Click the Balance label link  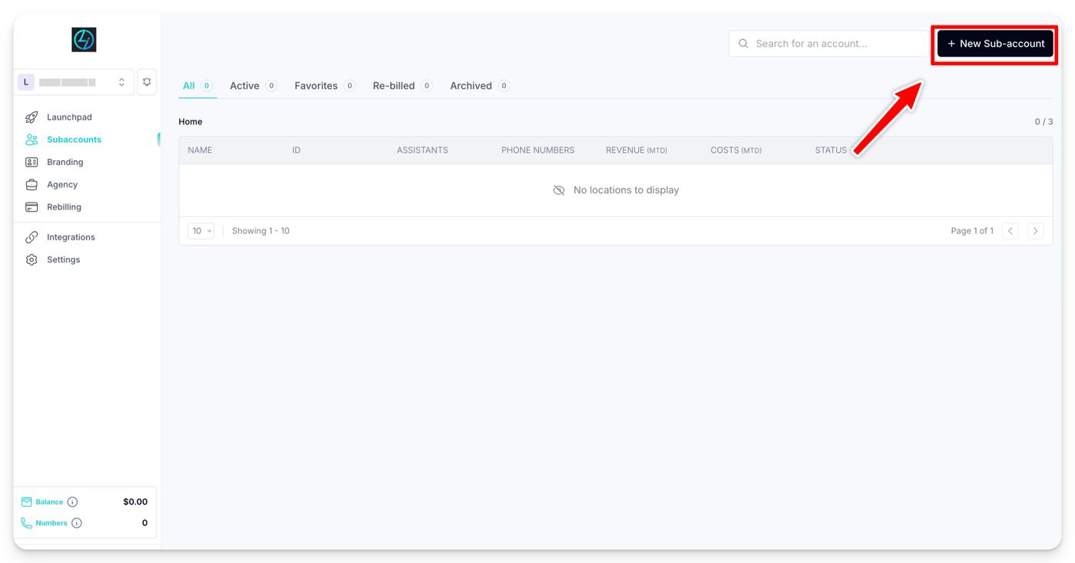[49, 502]
